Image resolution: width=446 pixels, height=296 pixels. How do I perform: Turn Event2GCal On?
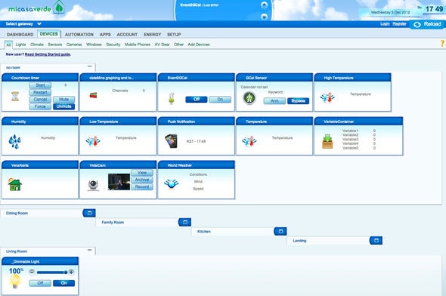tap(220, 100)
